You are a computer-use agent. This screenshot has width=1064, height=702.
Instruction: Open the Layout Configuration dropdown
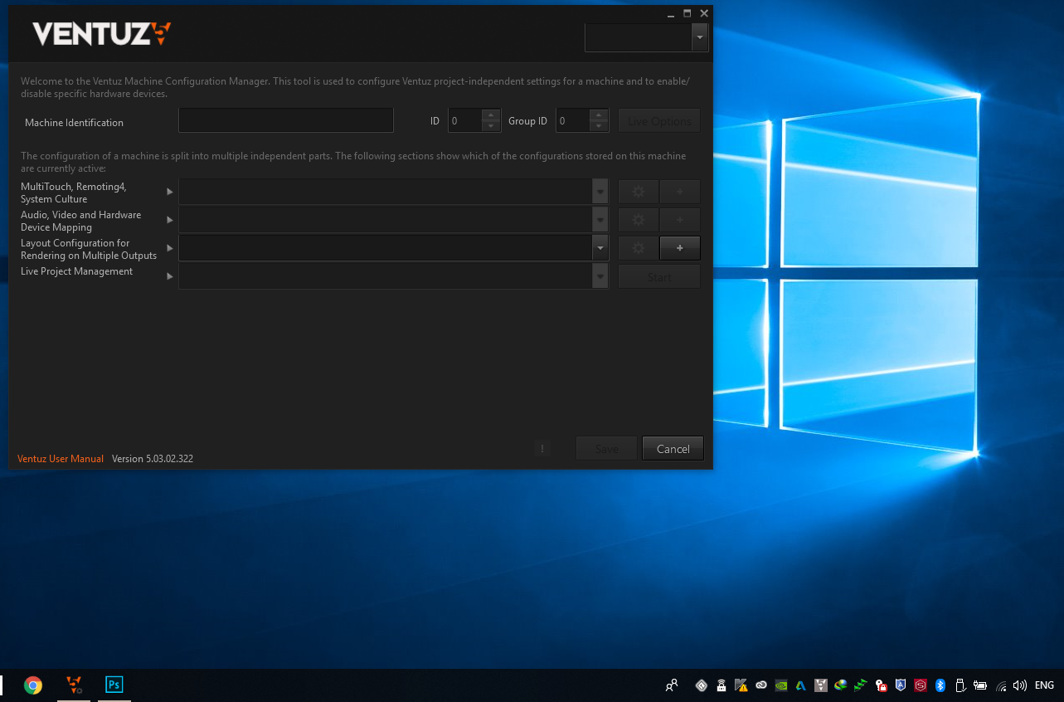tap(600, 248)
